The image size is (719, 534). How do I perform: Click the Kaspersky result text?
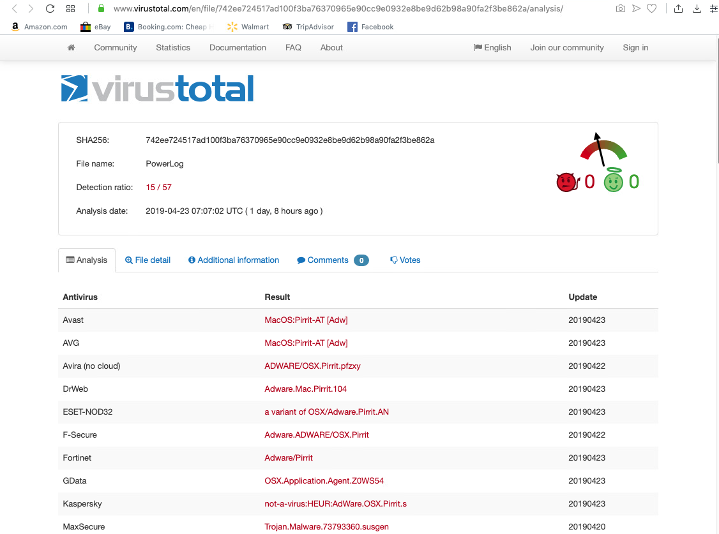(x=336, y=504)
